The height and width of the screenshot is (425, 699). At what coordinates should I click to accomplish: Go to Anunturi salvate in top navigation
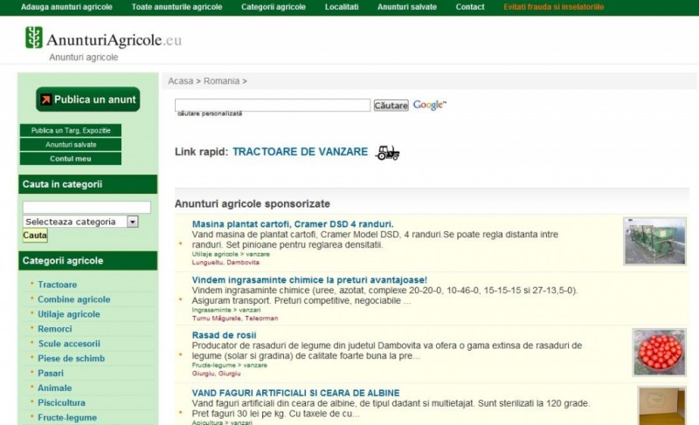[x=406, y=7]
